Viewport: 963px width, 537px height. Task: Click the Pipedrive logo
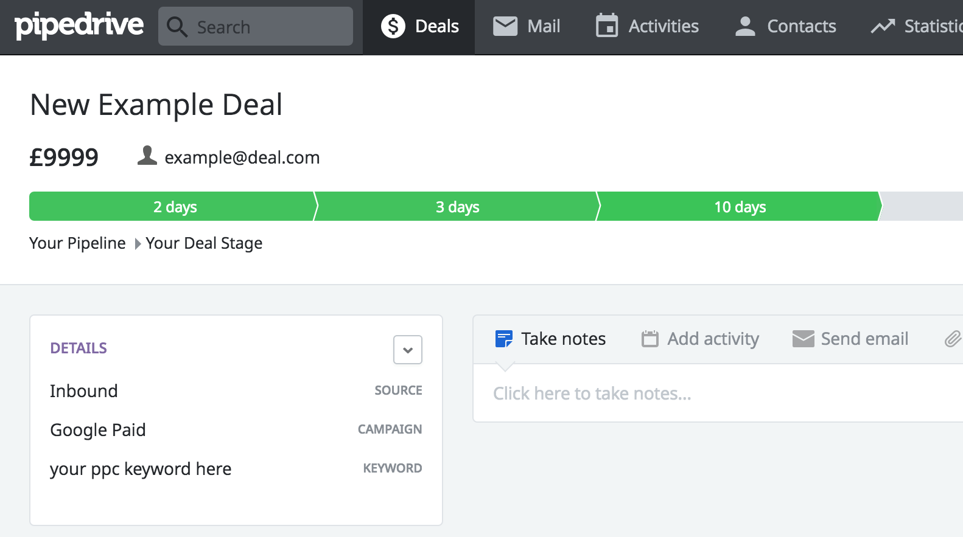pos(79,26)
